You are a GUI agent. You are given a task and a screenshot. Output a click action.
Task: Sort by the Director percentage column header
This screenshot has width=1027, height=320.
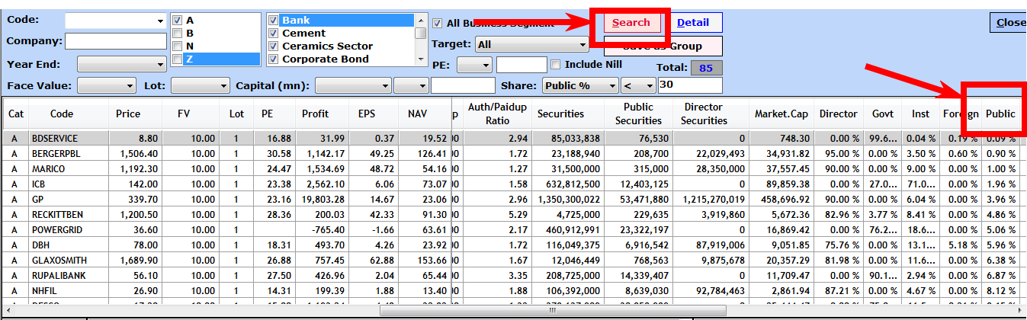pos(839,114)
